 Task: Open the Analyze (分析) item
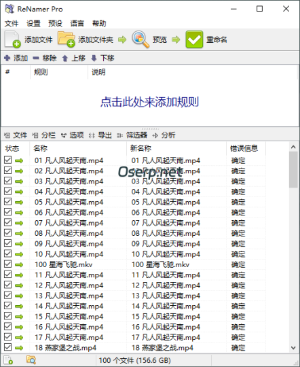coord(164,135)
